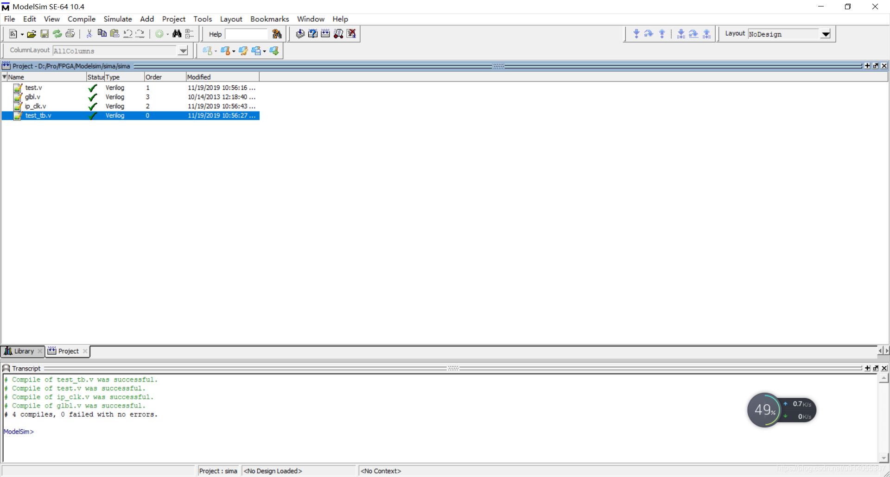This screenshot has width=890, height=477.
Task: Click the Paste clipboard icon
Action: pyautogui.click(x=114, y=34)
